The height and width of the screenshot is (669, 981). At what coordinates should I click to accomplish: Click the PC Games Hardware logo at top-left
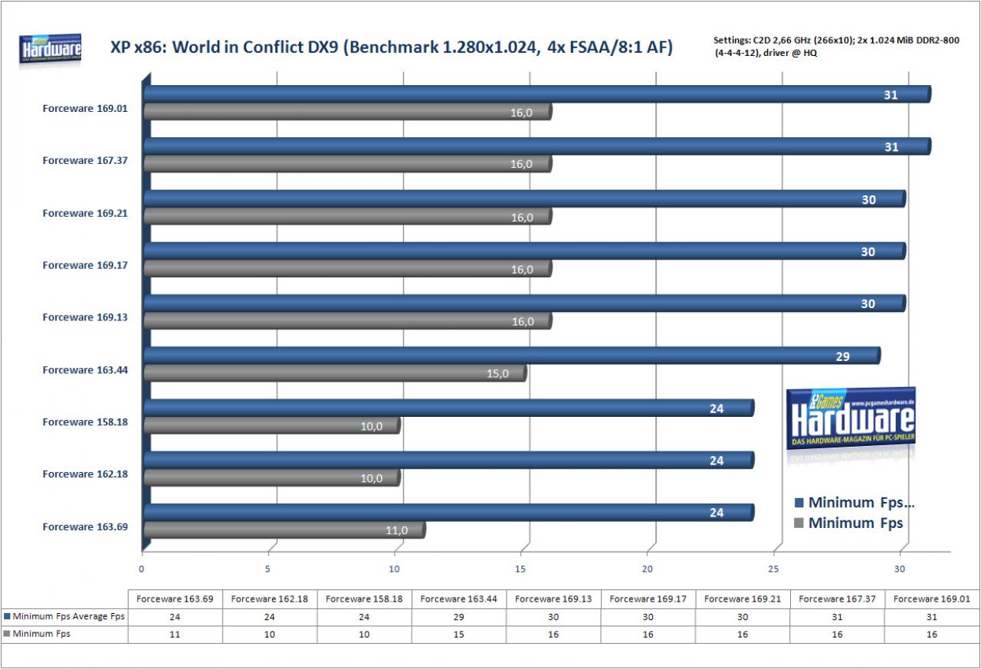[x=51, y=51]
